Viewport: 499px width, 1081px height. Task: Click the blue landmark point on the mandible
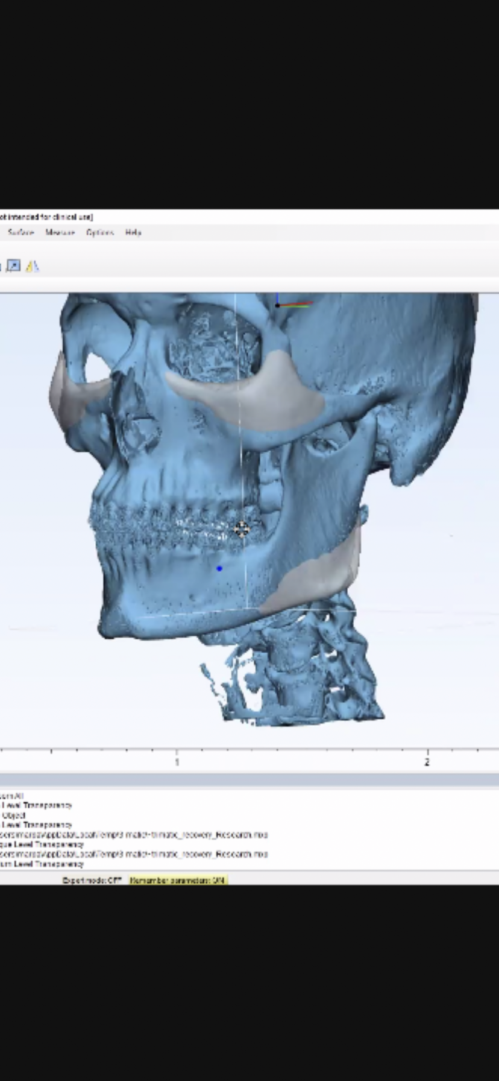[219, 568]
